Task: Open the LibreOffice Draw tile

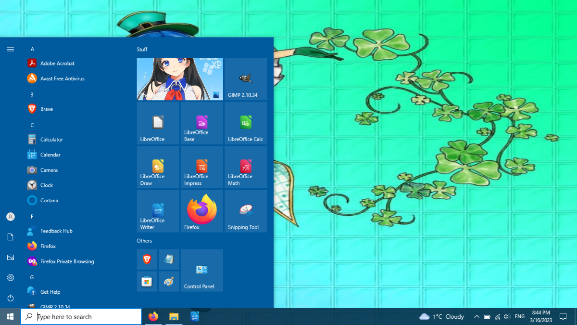Action: 158,167
